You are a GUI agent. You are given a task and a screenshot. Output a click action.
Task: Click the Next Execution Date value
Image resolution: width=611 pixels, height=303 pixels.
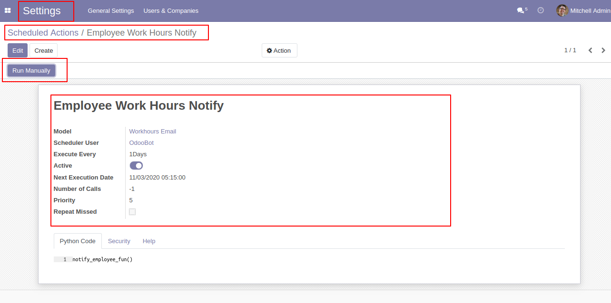click(x=158, y=177)
